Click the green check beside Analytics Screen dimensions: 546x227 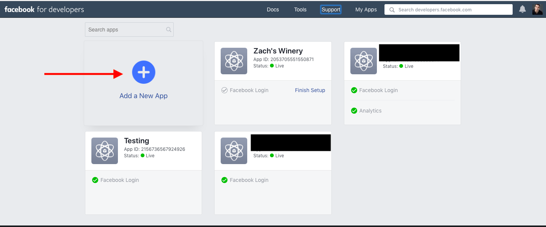(354, 111)
